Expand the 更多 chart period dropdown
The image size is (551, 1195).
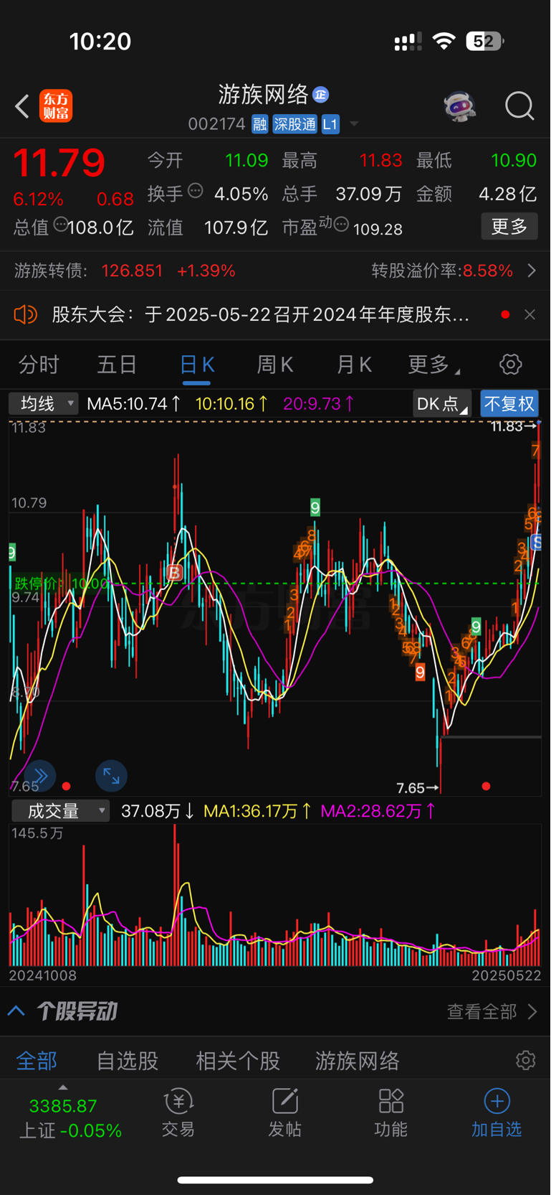[x=433, y=365]
